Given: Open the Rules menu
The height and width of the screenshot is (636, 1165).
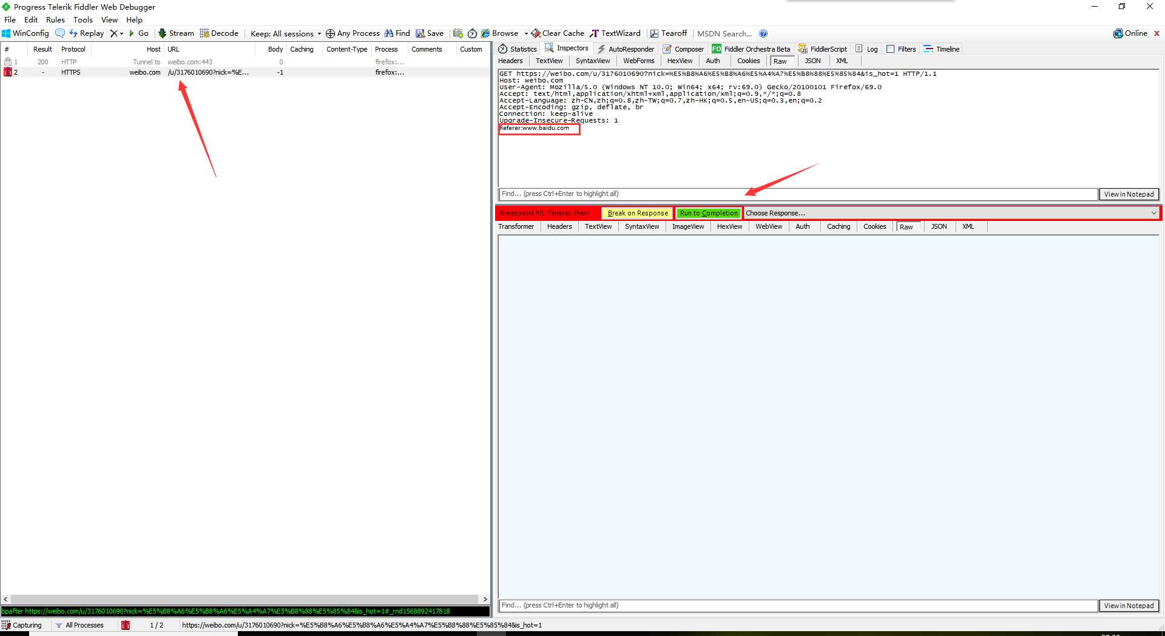Looking at the screenshot, I should point(55,20).
